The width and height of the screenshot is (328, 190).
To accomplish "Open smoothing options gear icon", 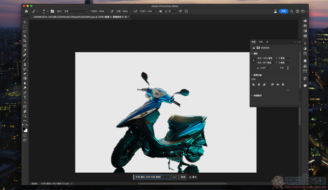I will (x=160, y=11).
